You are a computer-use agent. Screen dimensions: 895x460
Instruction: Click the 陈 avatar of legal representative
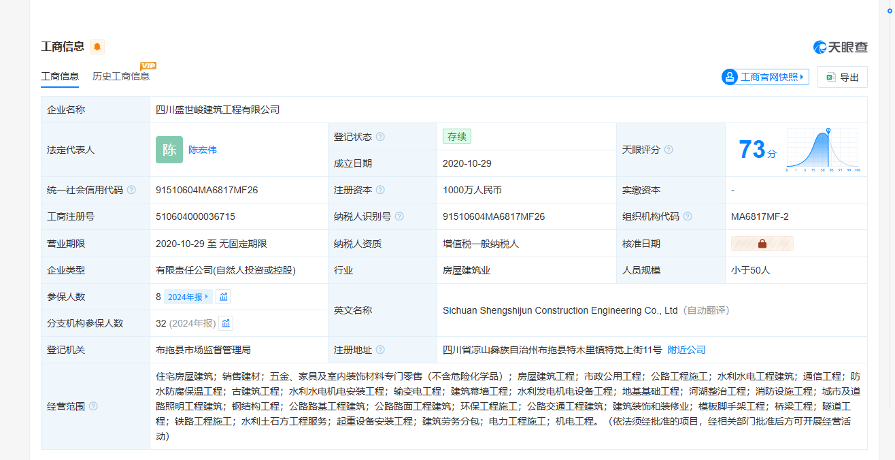(169, 150)
